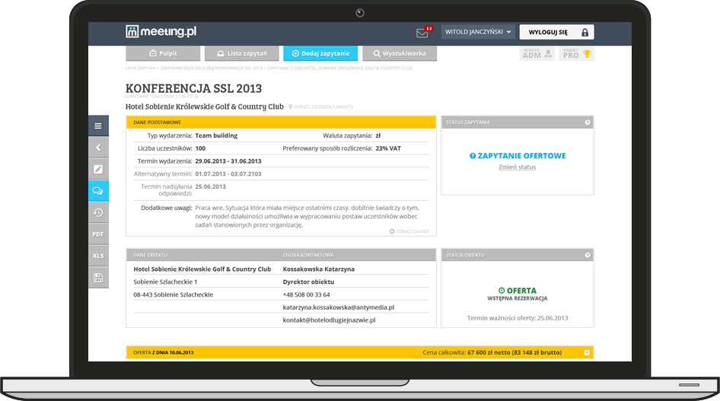This screenshot has height=401, width=720.
Task: Click the 23% VAT settlement value
Action: coord(388,148)
